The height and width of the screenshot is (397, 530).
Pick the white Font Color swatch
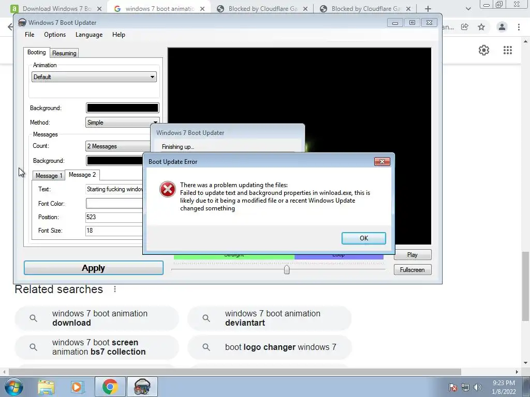(114, 203)
